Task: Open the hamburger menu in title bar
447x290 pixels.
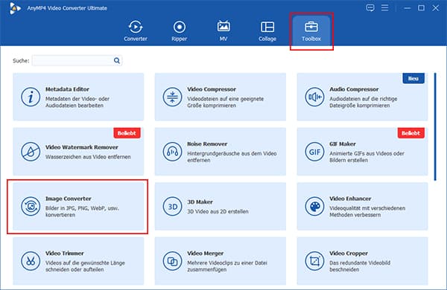Action: 384,7
